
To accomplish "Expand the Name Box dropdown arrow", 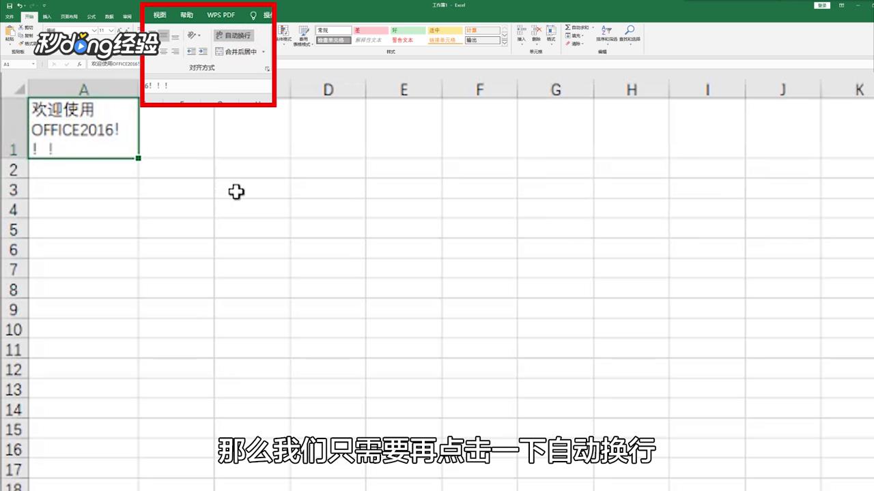I will (33, 64).
